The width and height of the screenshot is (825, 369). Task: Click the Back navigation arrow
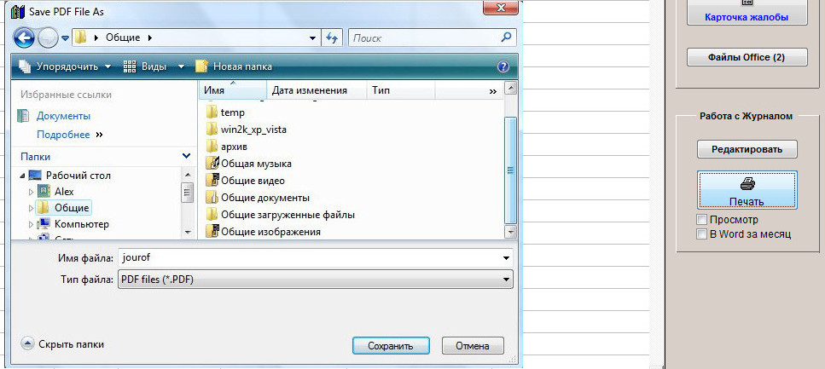pyautogui.click(x=23, y=37)
